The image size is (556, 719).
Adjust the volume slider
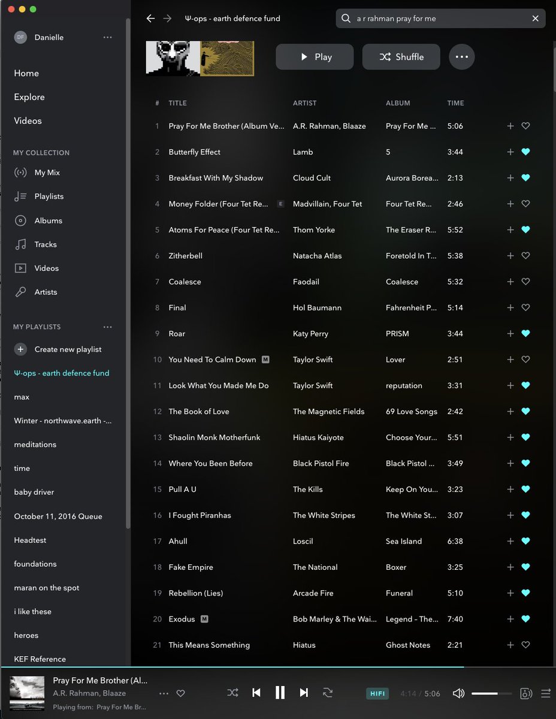[492, 693]
